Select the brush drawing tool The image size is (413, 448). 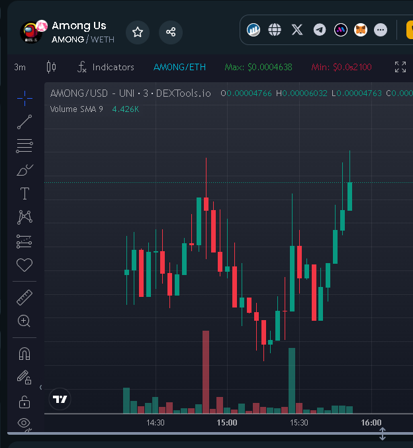[x=24, y=170]
